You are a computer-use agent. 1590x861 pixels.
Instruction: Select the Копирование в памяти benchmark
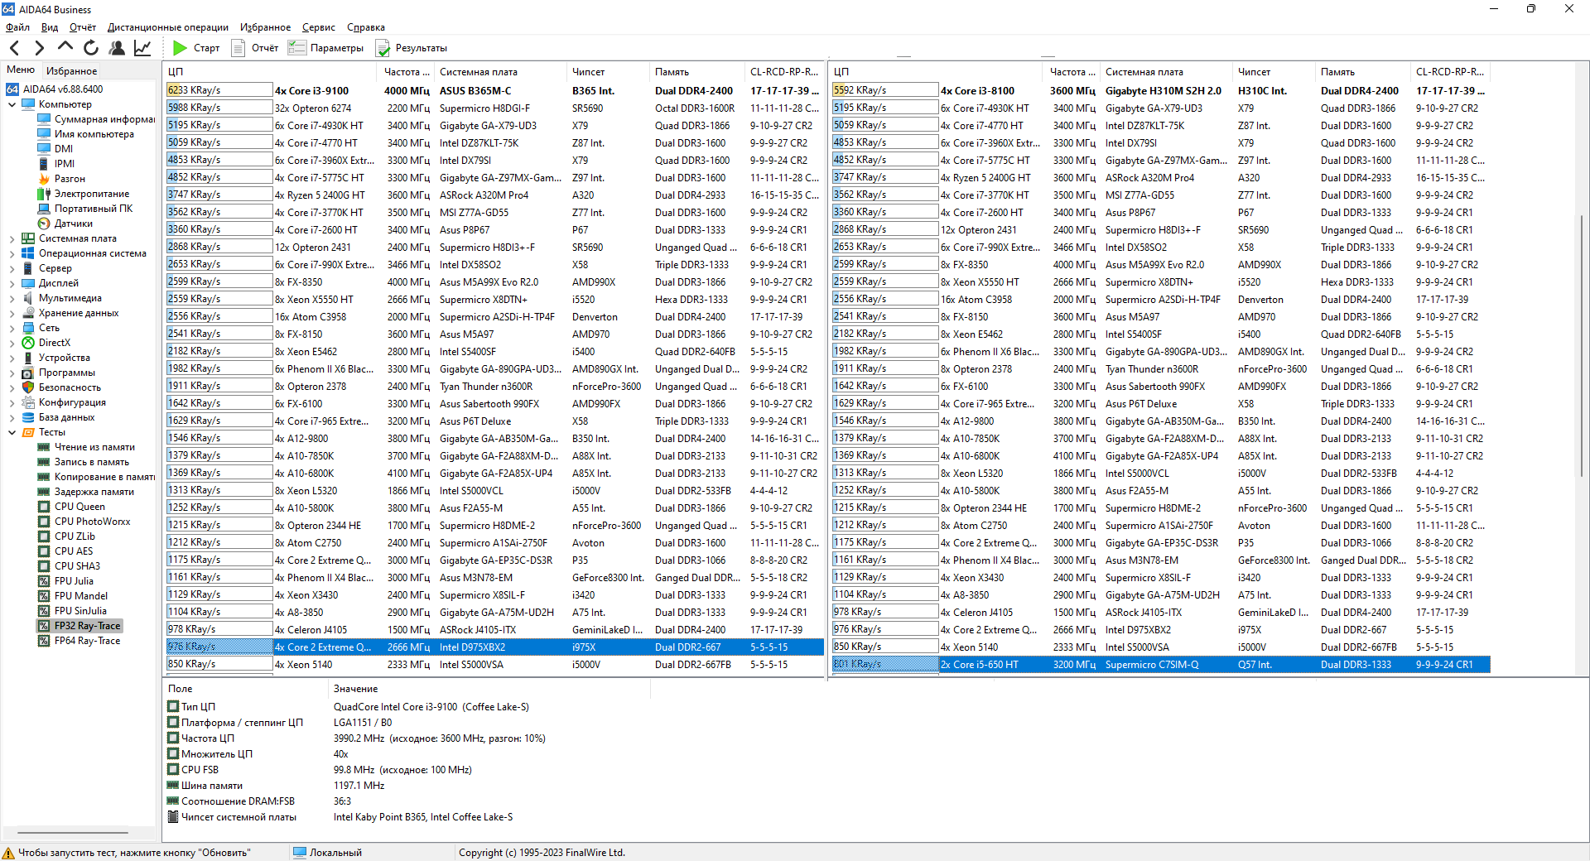96,477
